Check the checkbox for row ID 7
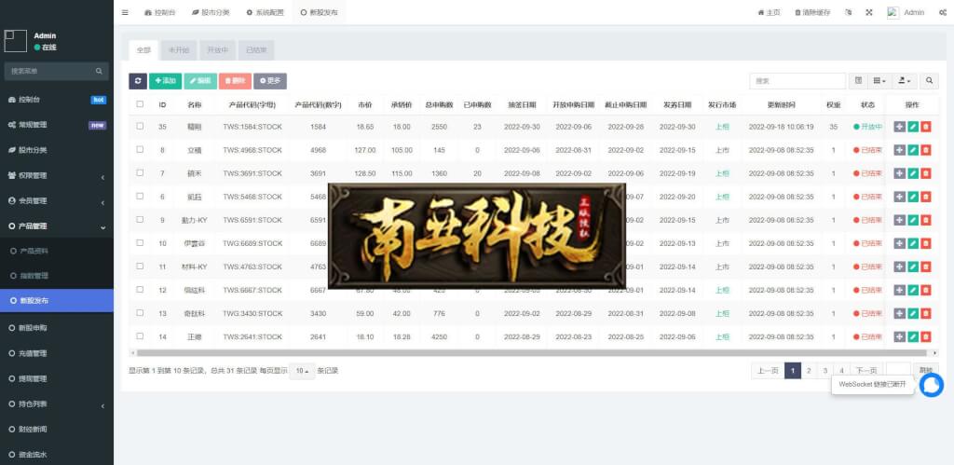This screenshot has width=954, height=465. (140, 172)
